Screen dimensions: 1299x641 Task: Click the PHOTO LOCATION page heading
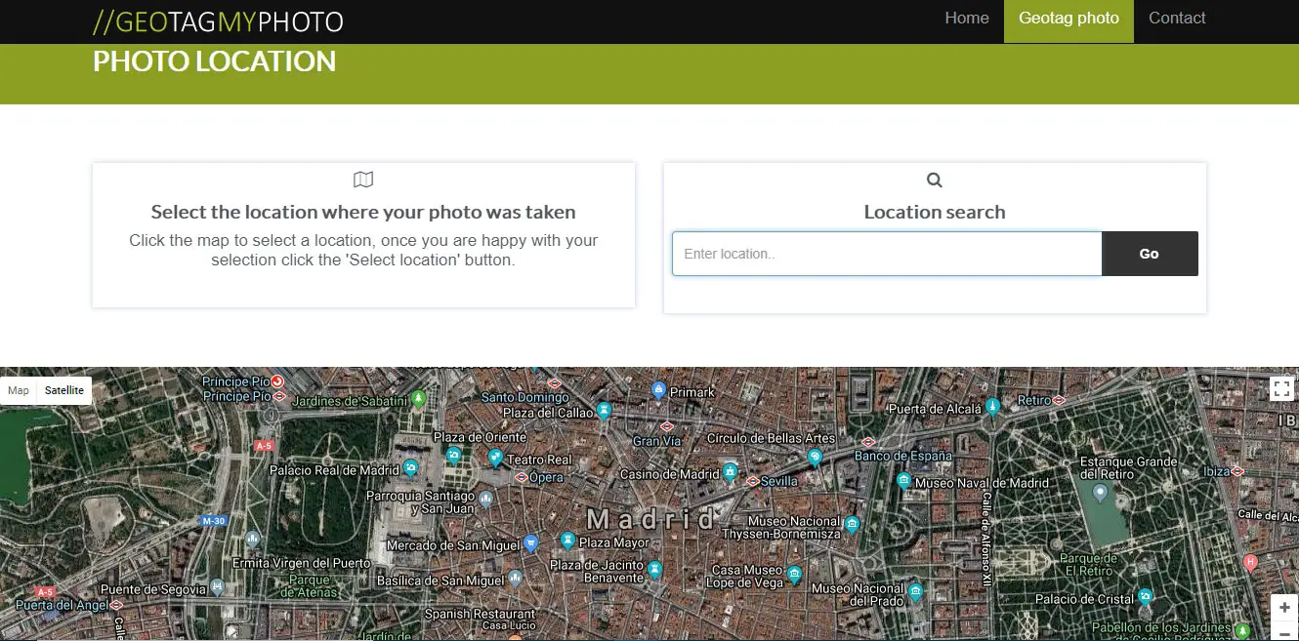(x=214, y=61)
